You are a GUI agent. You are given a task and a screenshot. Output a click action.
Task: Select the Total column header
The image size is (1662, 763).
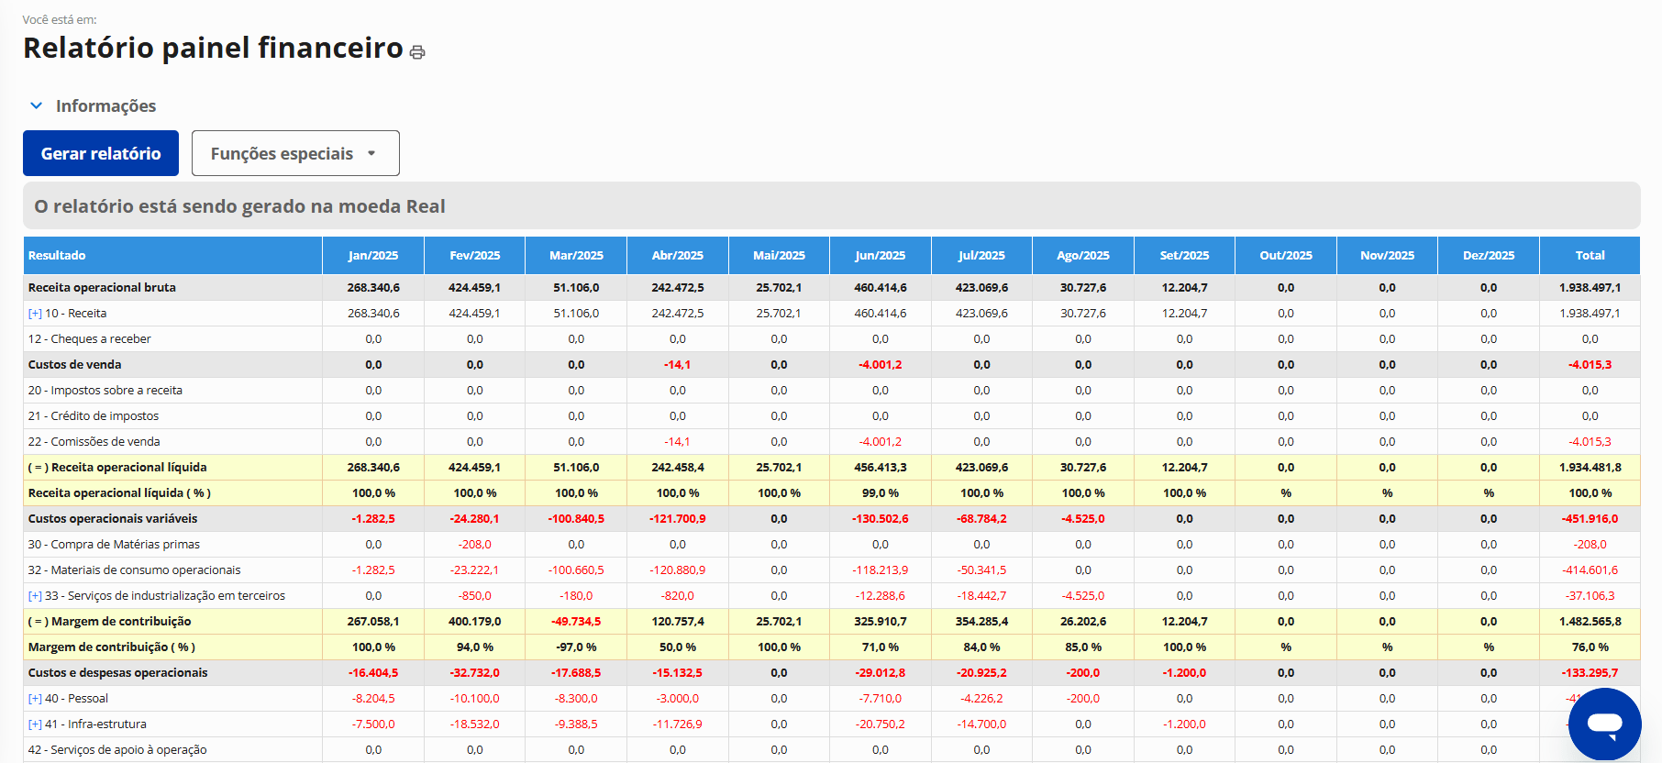point(1590,256)
